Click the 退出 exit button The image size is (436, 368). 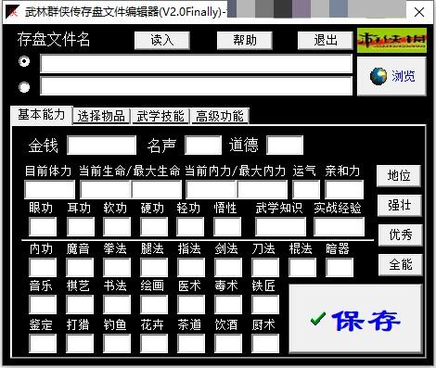click(x=326, y=41)
